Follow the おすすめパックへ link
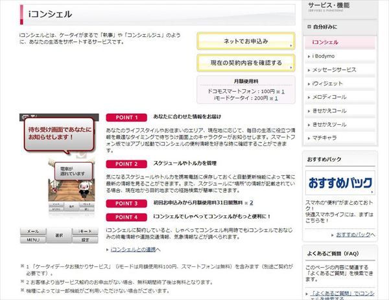This screenshot has height=300, width=389. point(355,235)
